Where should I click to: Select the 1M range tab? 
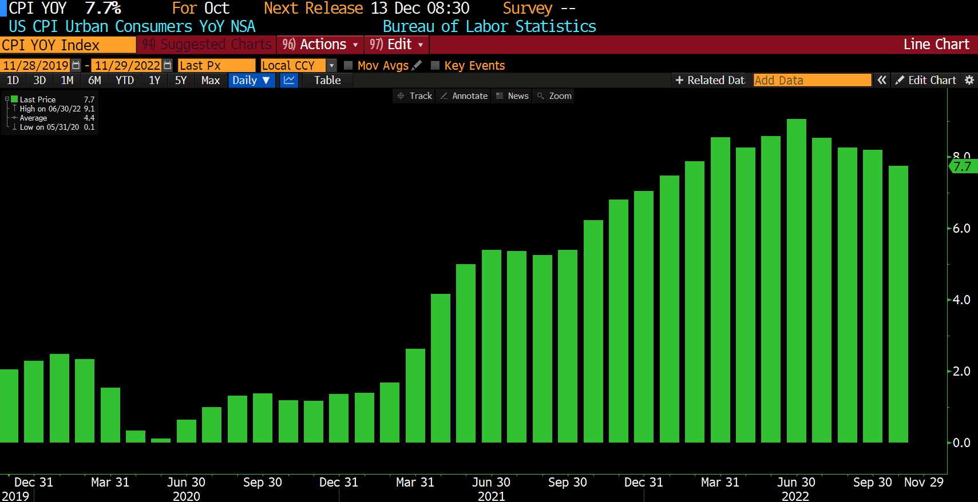[67, 81]
